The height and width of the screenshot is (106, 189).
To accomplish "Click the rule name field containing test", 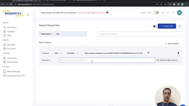I will click(71, 34).
